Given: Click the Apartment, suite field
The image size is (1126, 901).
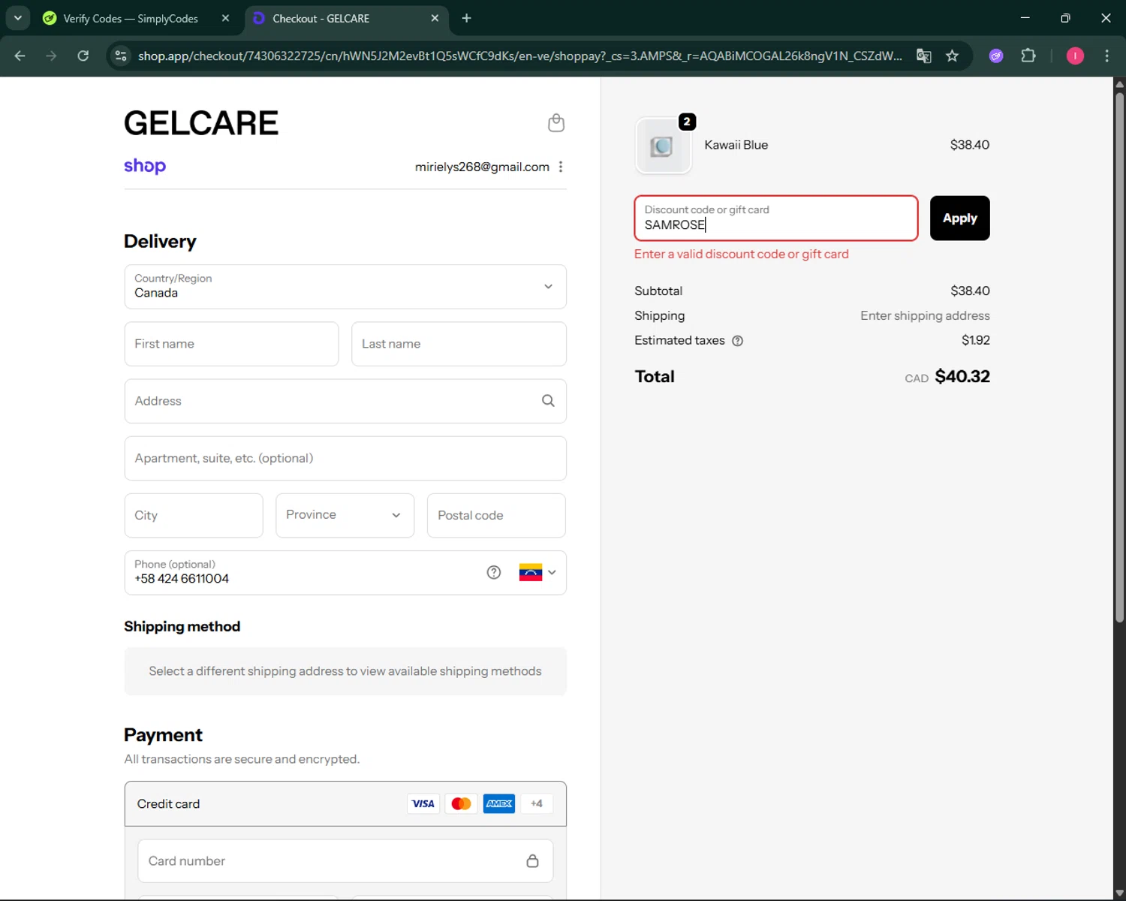Looking at the screenshot, I should [345, 458].
